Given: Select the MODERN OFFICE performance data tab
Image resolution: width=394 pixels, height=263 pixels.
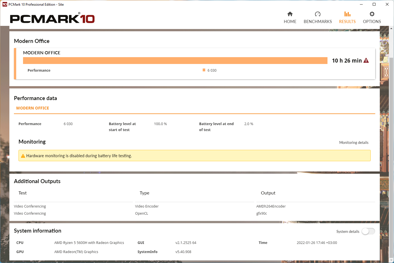Looking at the screenshot, I should (33, 108).
